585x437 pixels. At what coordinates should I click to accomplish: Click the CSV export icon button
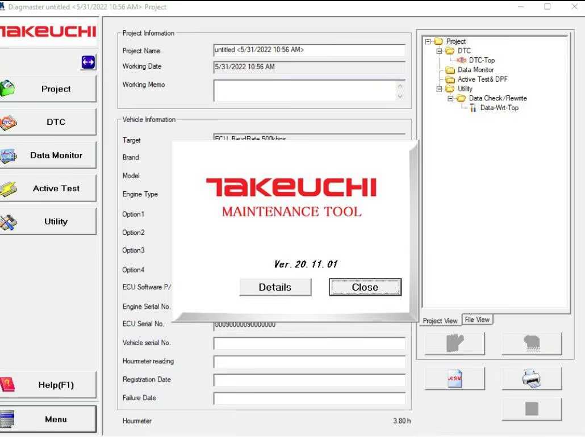455,379
